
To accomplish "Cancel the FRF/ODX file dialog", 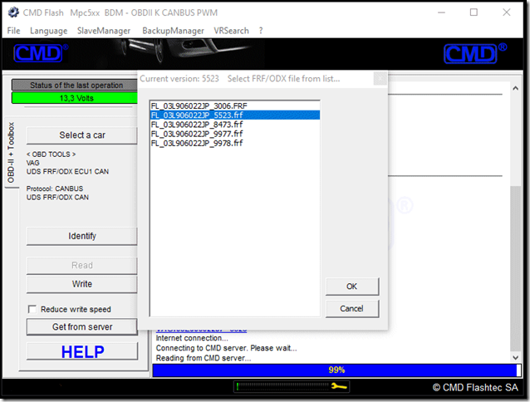I will (352, 309).
